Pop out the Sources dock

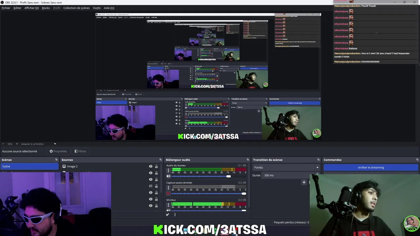160,160
